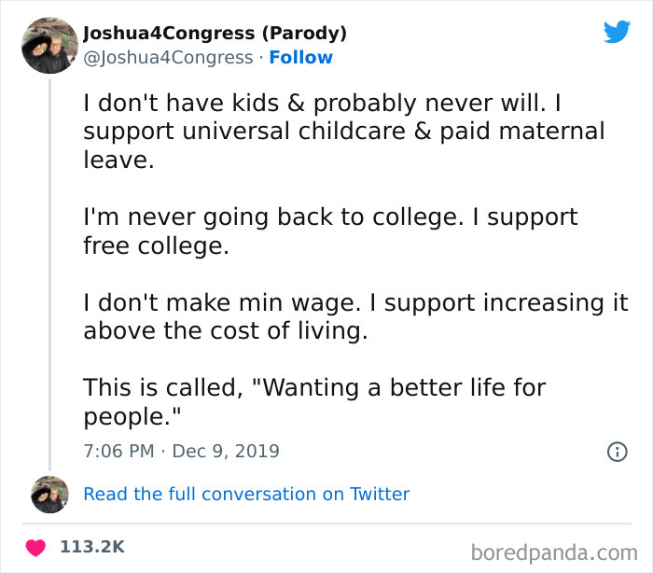Click the min wage paragraph

click(354, 316)
